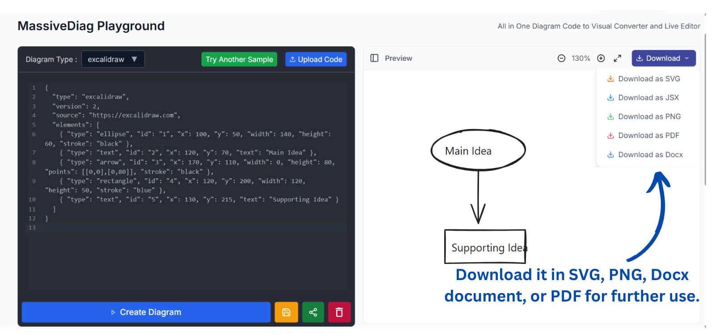The height and width of the screenshot is (335, 715).
Task: Click Try Another Sample button
Action: point(239,59)
